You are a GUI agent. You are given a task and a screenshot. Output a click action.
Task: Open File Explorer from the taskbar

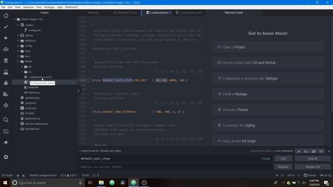pos(101,182)
